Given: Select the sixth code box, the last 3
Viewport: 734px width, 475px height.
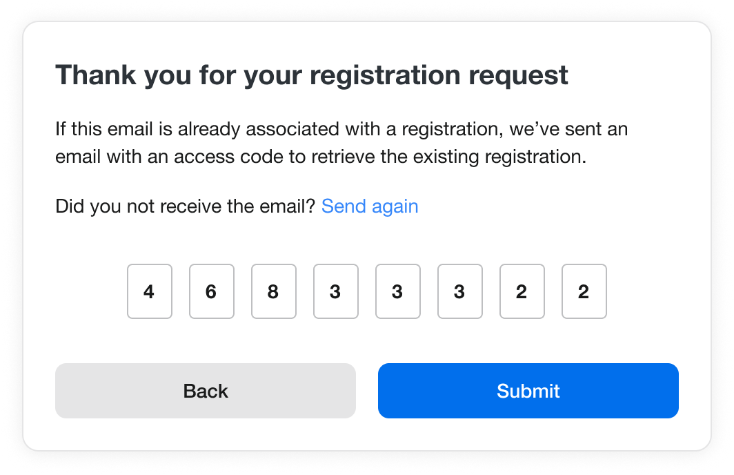Looking at the screenshot, I should tap(460, 291).
